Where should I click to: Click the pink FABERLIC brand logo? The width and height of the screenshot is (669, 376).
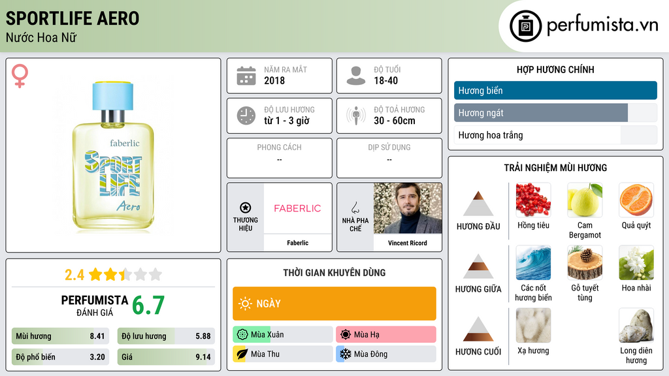click(x=297, y=208)
